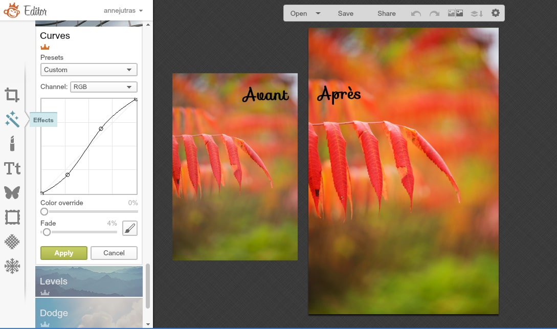
Task: Open the Text tool tab
Action: [x=12, y=168]
